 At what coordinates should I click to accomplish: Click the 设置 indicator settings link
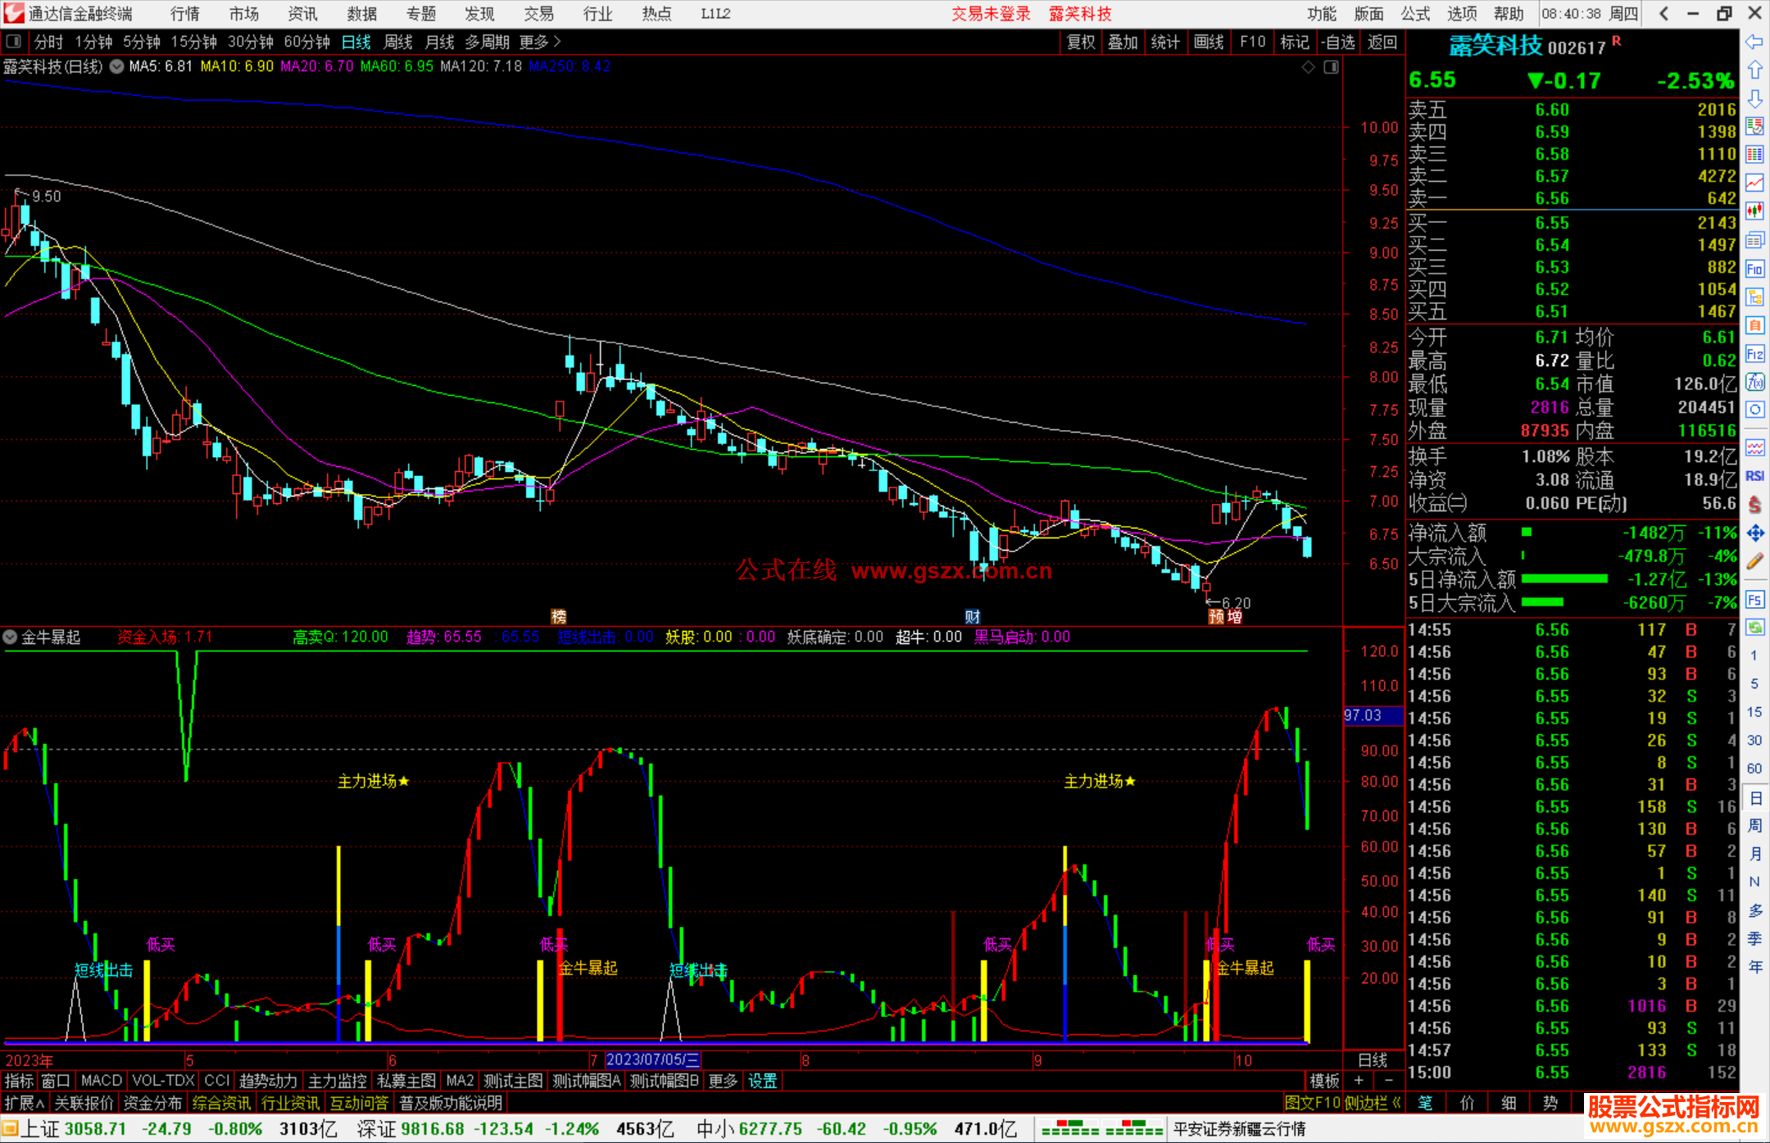tap(762, 1081)
